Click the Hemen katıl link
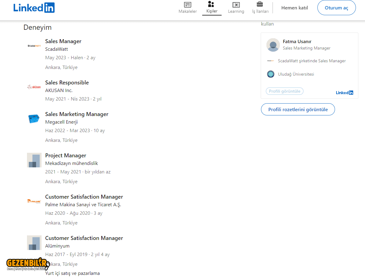 (294, 8)
